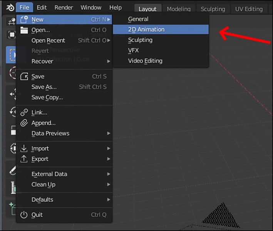The height and width of the screenshot is (231, 273).
Task: Expand the Data Previews submenu
Action: coord(64,133)
